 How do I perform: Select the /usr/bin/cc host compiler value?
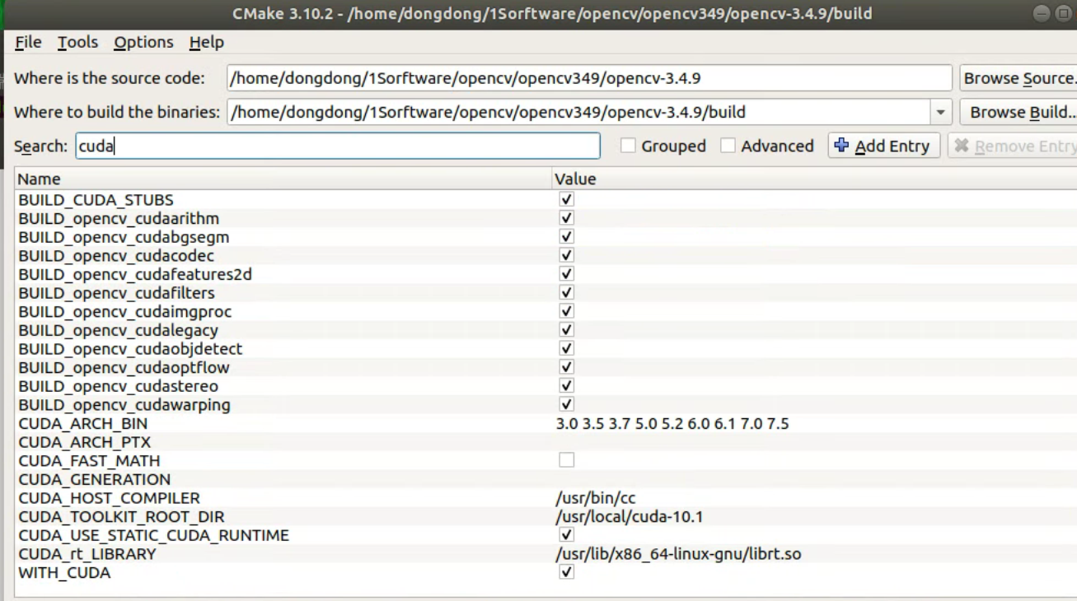(x=596, y=498)
